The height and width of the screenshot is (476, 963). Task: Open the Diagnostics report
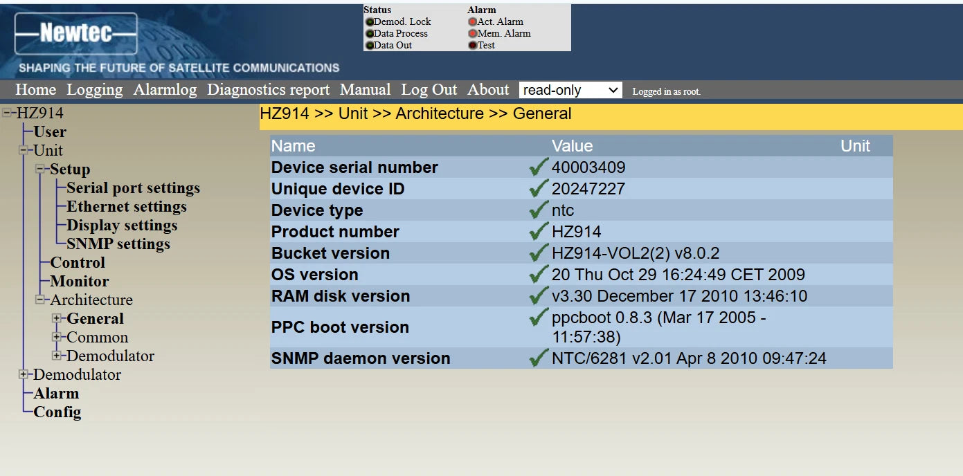pyautogui.click(x=269, y=90)
